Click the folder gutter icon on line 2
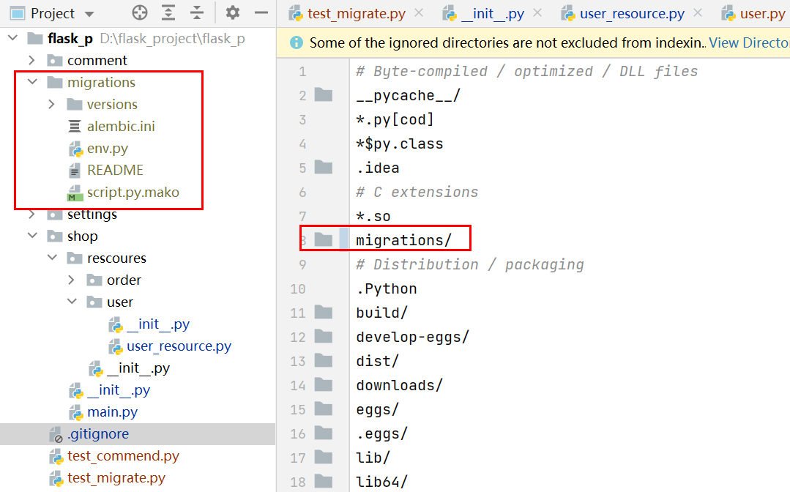790x492 pixels. pyautogui.click(x=324, y=94)
